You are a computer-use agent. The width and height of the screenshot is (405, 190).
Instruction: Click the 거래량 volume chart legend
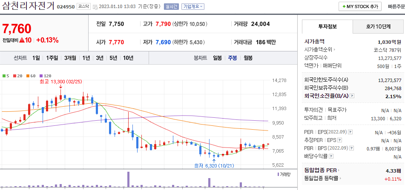pos(284,174)
